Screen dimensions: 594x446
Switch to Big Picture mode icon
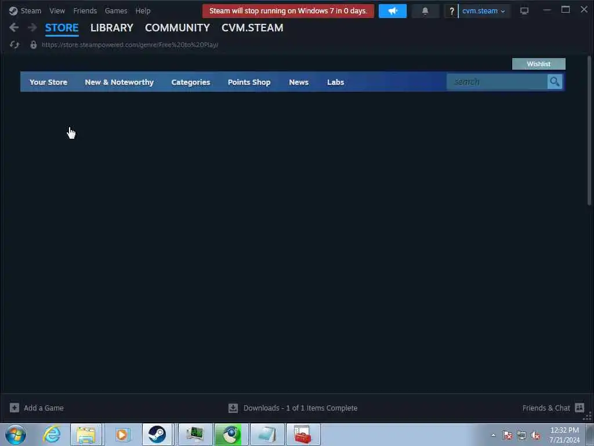point(524,11)
